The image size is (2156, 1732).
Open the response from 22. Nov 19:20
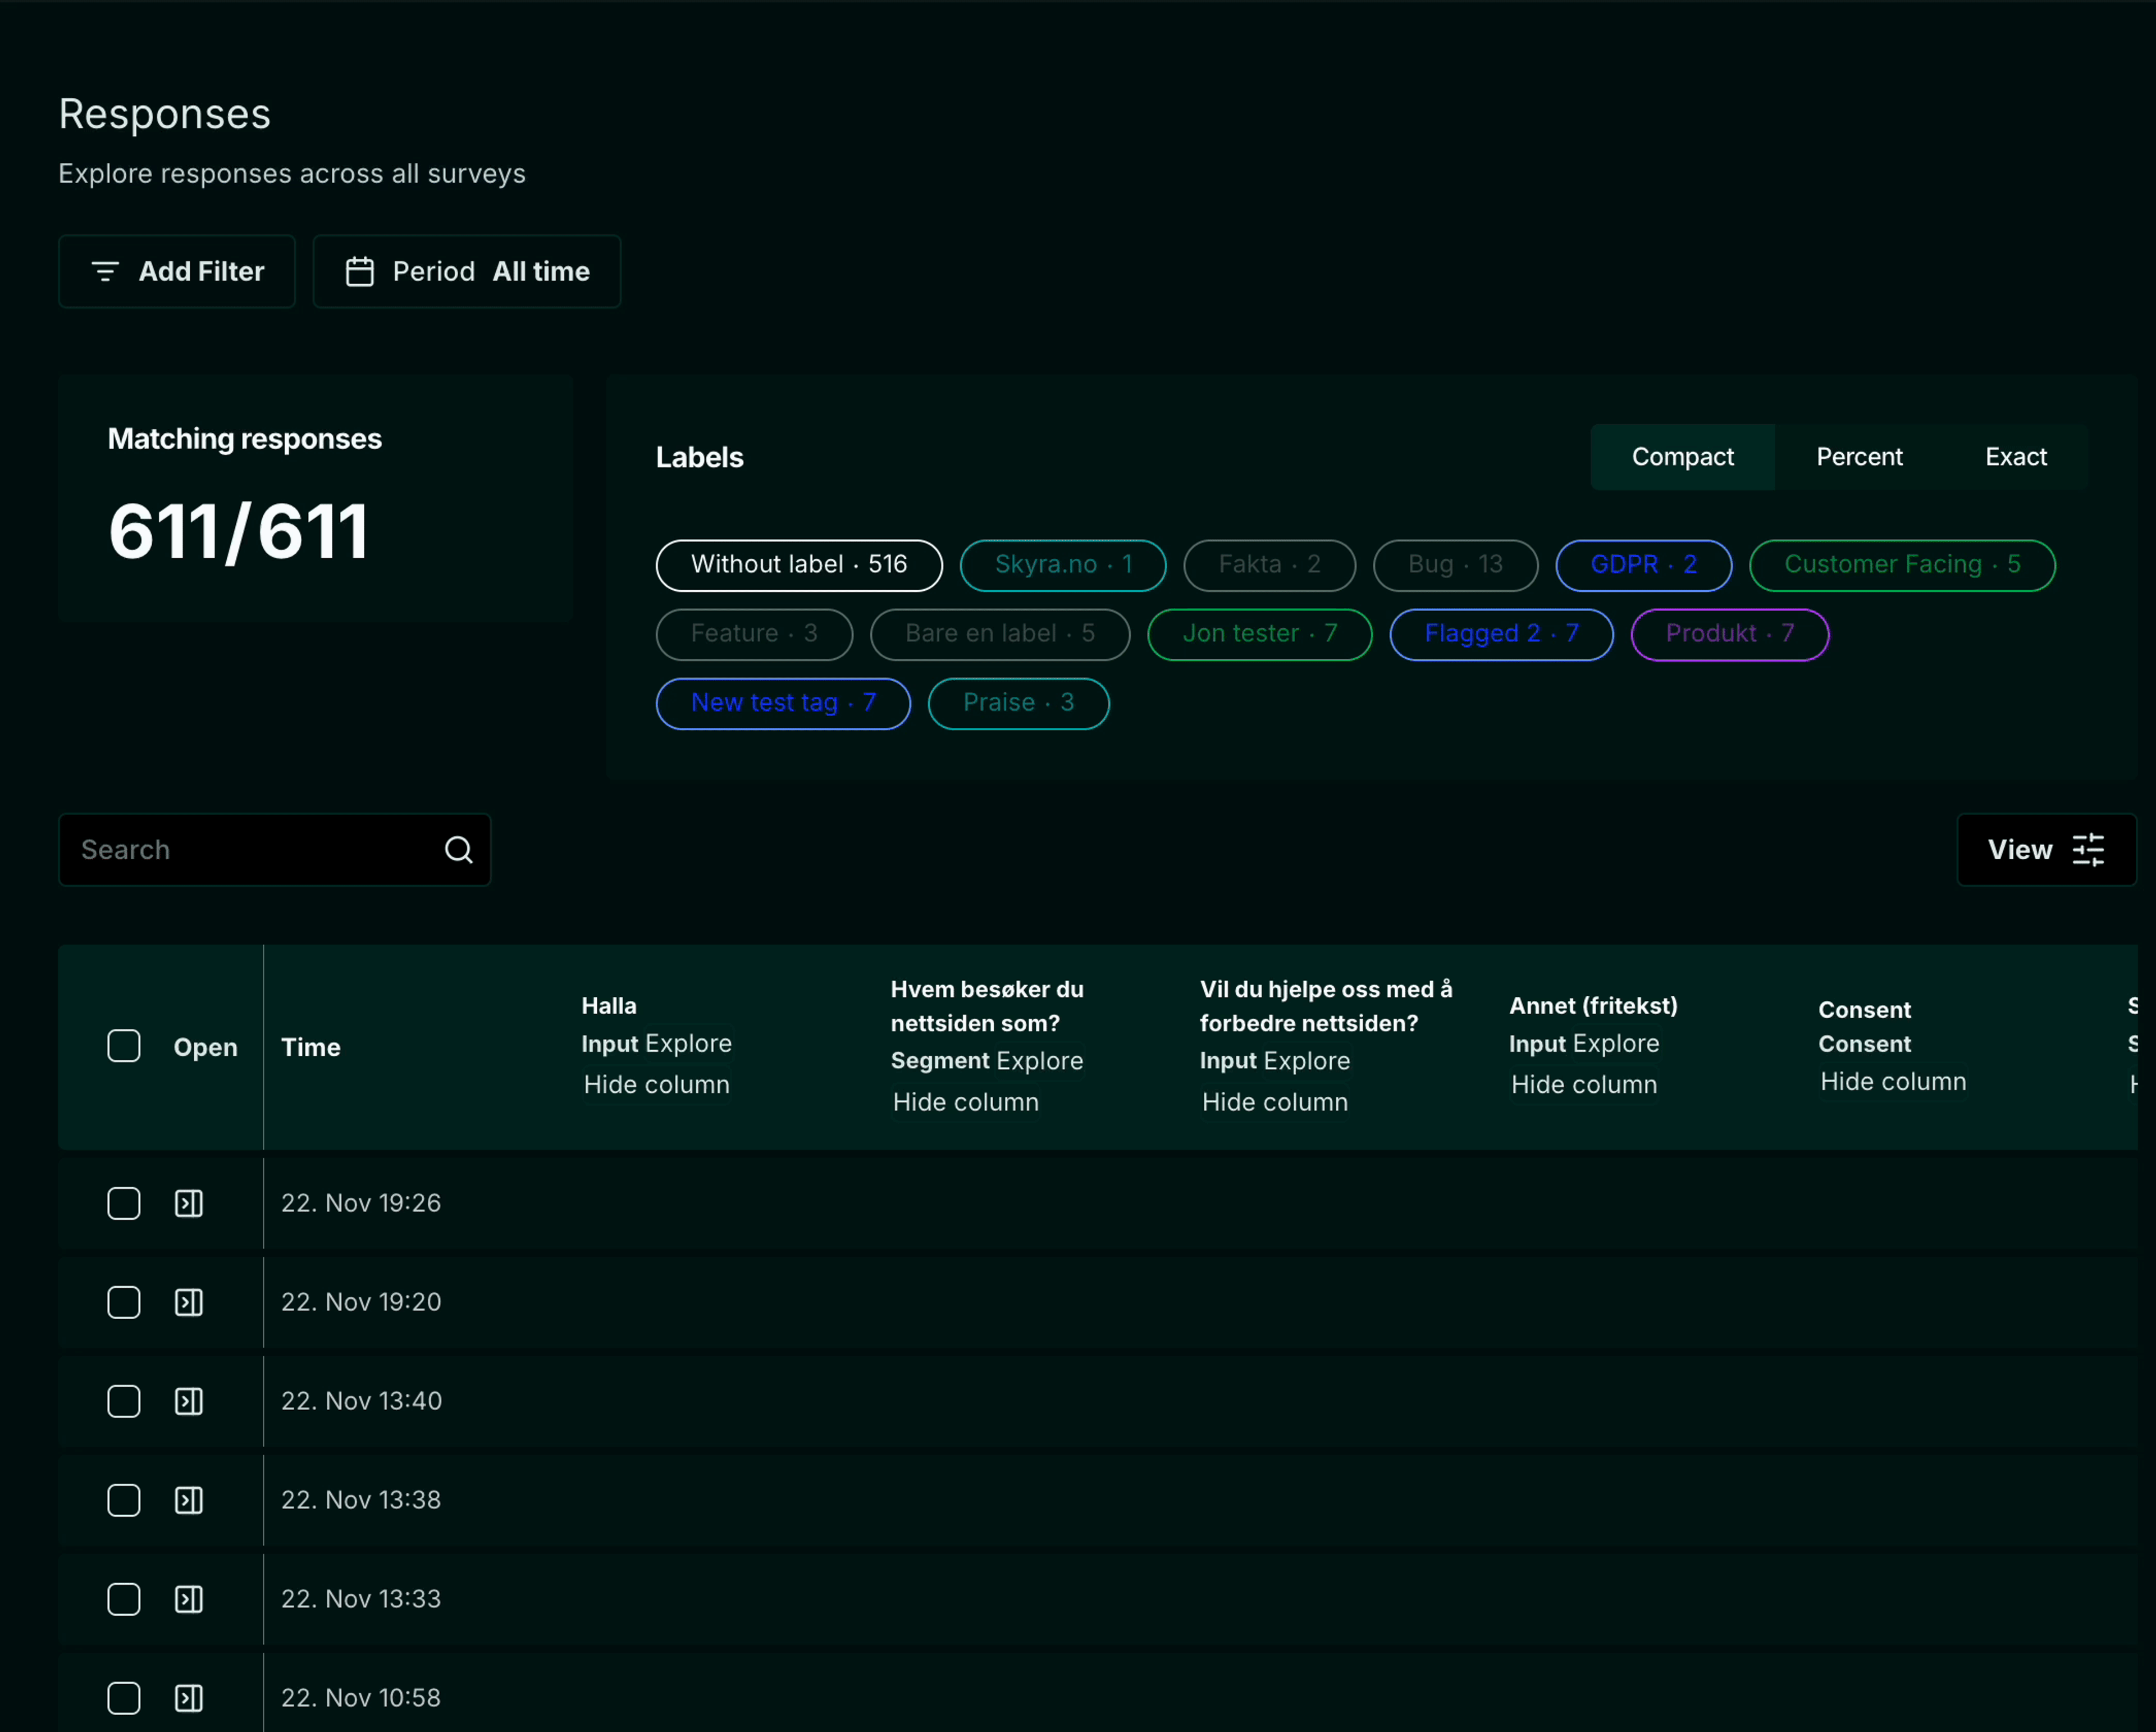(189, 1302)
